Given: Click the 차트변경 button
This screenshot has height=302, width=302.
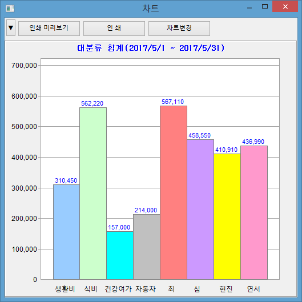Looking at the screenshot, I should 179,29.
